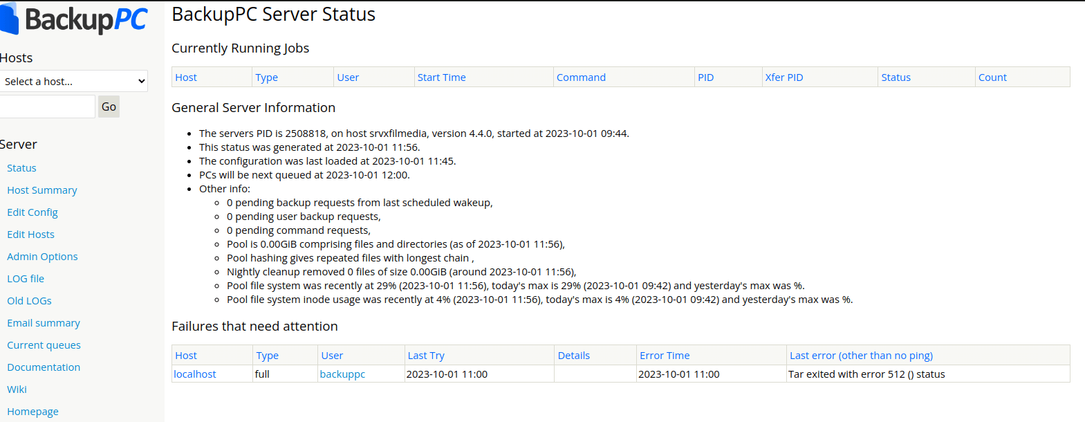Open the Select a host dropdown
The width and height of the screenshot is (1085, 422).
[x=74, y=81]
